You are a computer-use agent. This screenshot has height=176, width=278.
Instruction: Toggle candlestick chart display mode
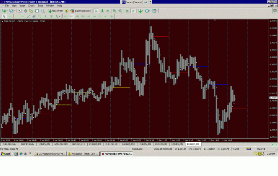tap(102, 11)
